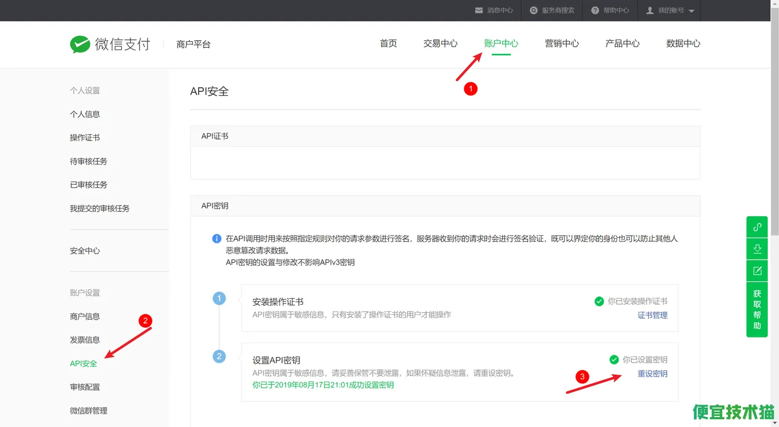Open 数据中心 tab
Image resolution: width=779 pixels, height=427 pixels.
tap(683, 43)
